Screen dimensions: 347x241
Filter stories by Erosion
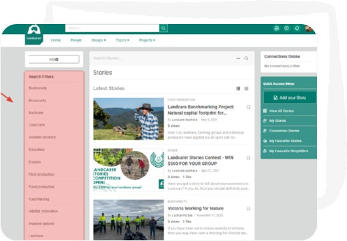(35, 162)
